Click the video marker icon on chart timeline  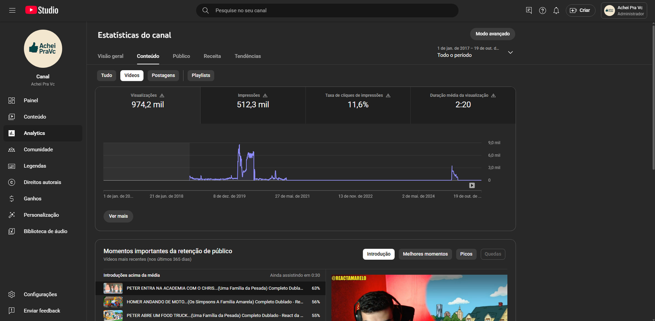point(472,185)
